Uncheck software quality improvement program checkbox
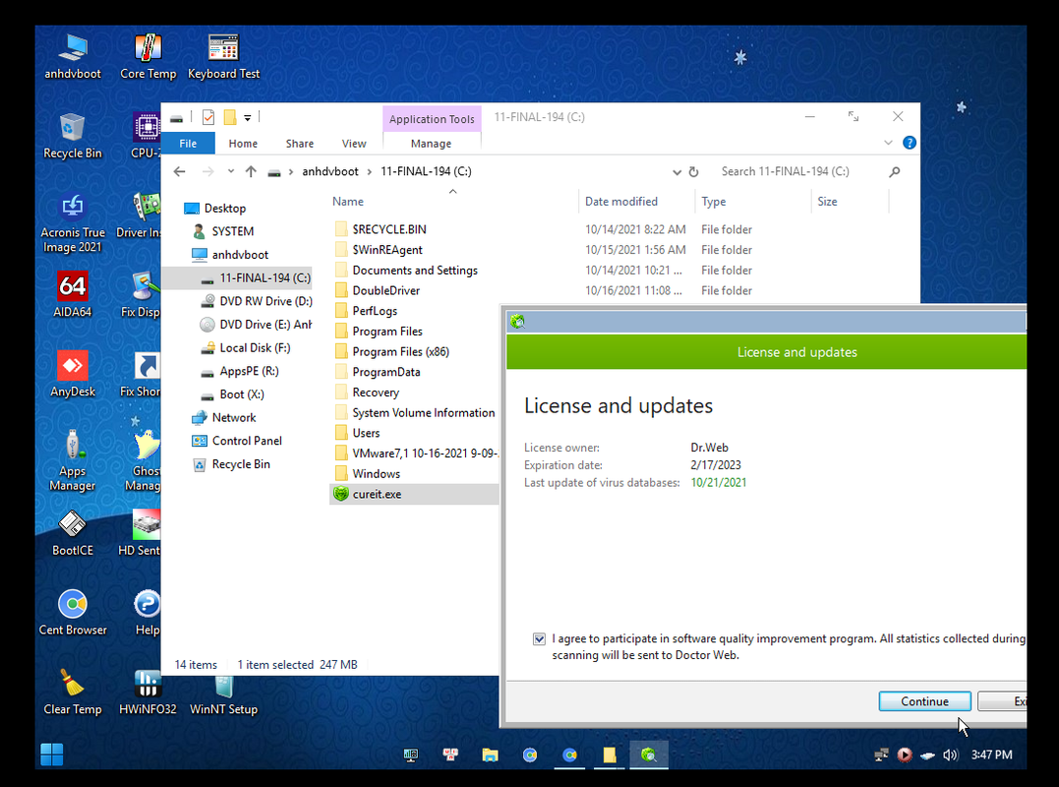1059x787 pixels. 539,639
